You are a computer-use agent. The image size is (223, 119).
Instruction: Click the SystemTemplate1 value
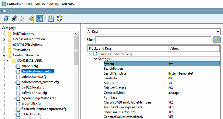pos(181,73)
